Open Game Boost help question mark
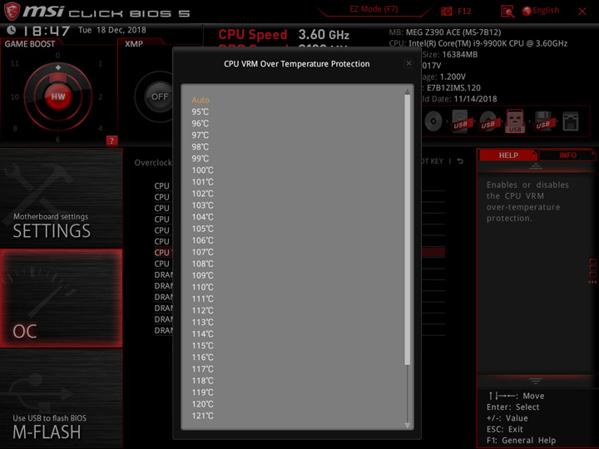Image resolution: width=599 pixels, height=449 pixels. (x=111, y=141)
